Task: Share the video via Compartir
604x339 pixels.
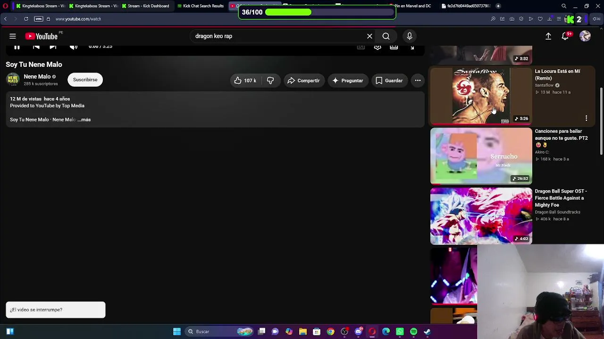Action: 303,81
